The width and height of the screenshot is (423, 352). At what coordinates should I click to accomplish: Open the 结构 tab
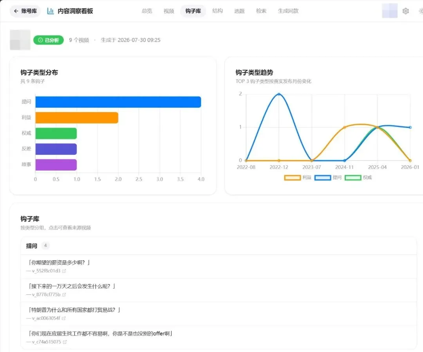[217, 11]
